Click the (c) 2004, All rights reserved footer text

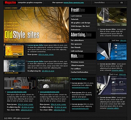pyautogui.click(x=17, y=118)
